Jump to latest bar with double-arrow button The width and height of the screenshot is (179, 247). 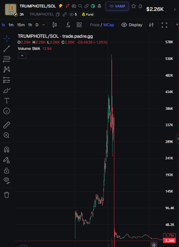pos(154,245)
